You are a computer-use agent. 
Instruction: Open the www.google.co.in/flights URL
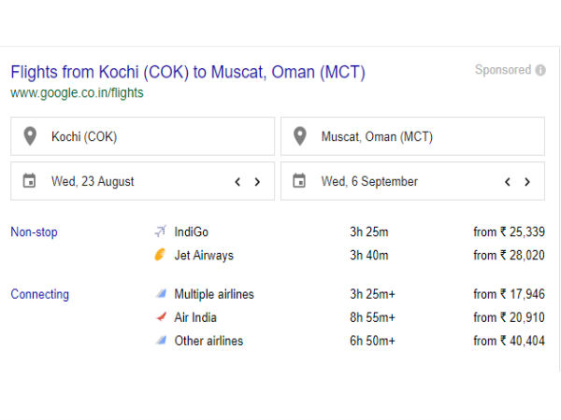pos(77,93)
